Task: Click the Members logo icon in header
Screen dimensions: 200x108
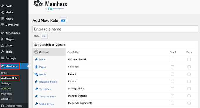Action: tap(38, 4)
